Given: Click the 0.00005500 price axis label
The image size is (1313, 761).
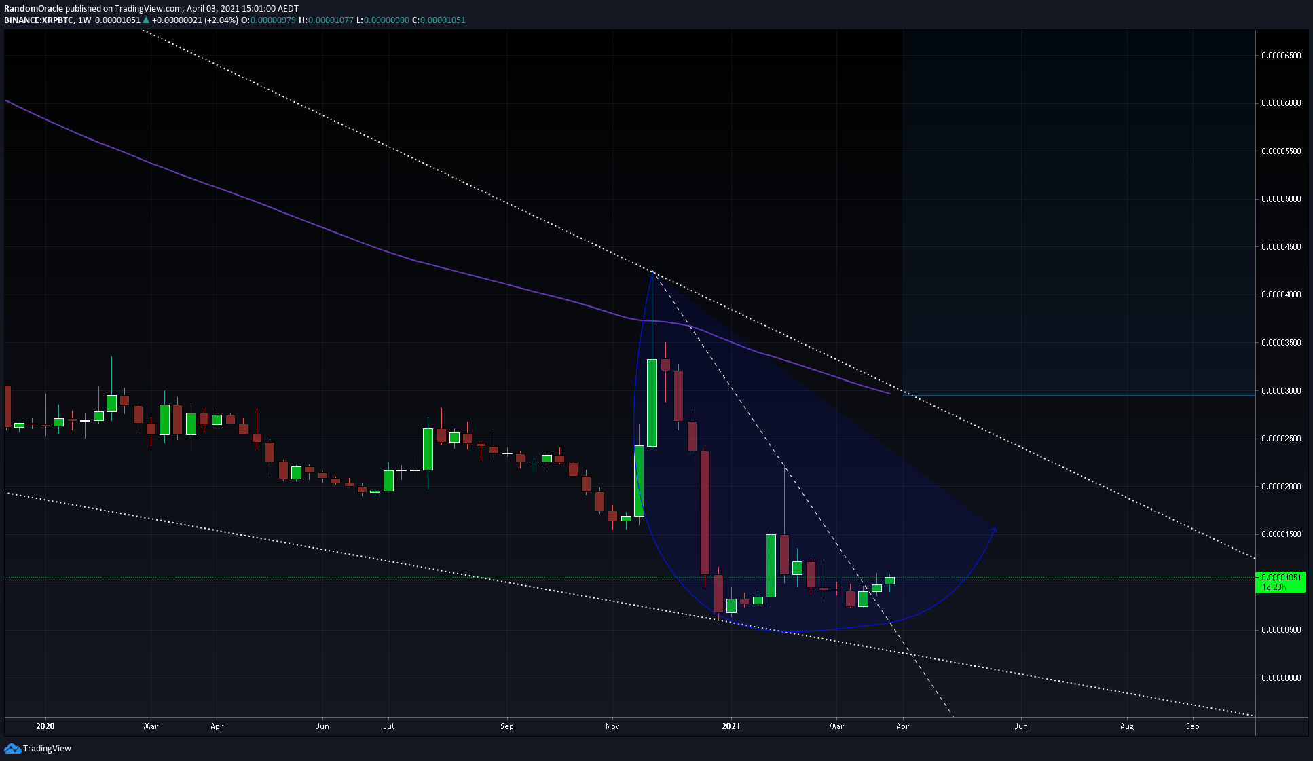Looking at the screenshot, I should tap(1281, 151).
